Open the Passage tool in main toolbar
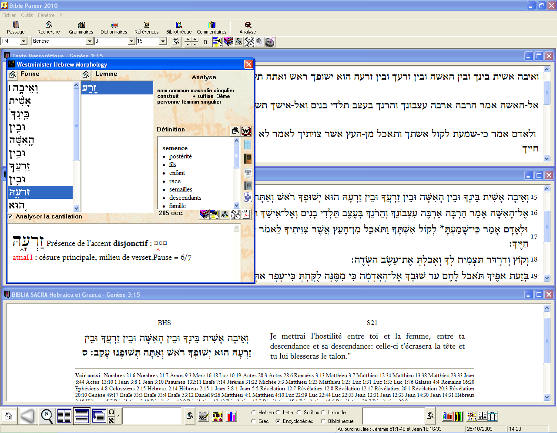The height and width of the screenshot is (433, 557). [16, 28]
